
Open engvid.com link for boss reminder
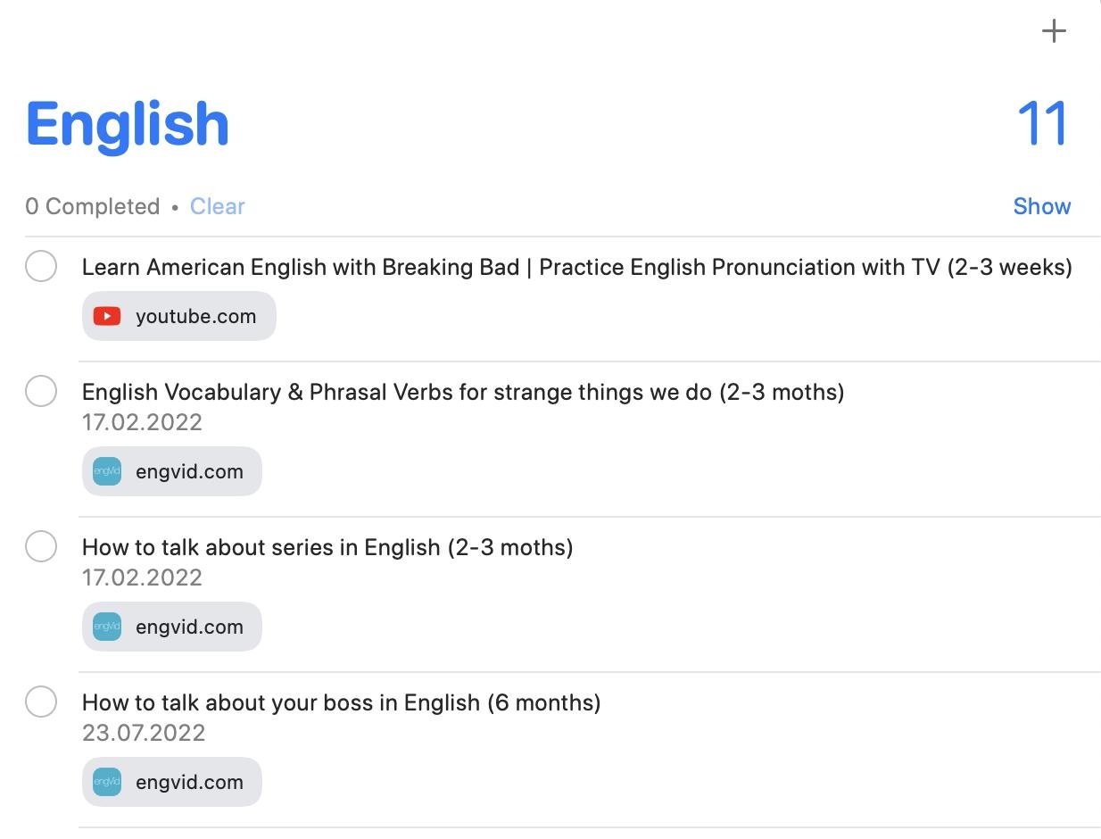click(188, 782)
